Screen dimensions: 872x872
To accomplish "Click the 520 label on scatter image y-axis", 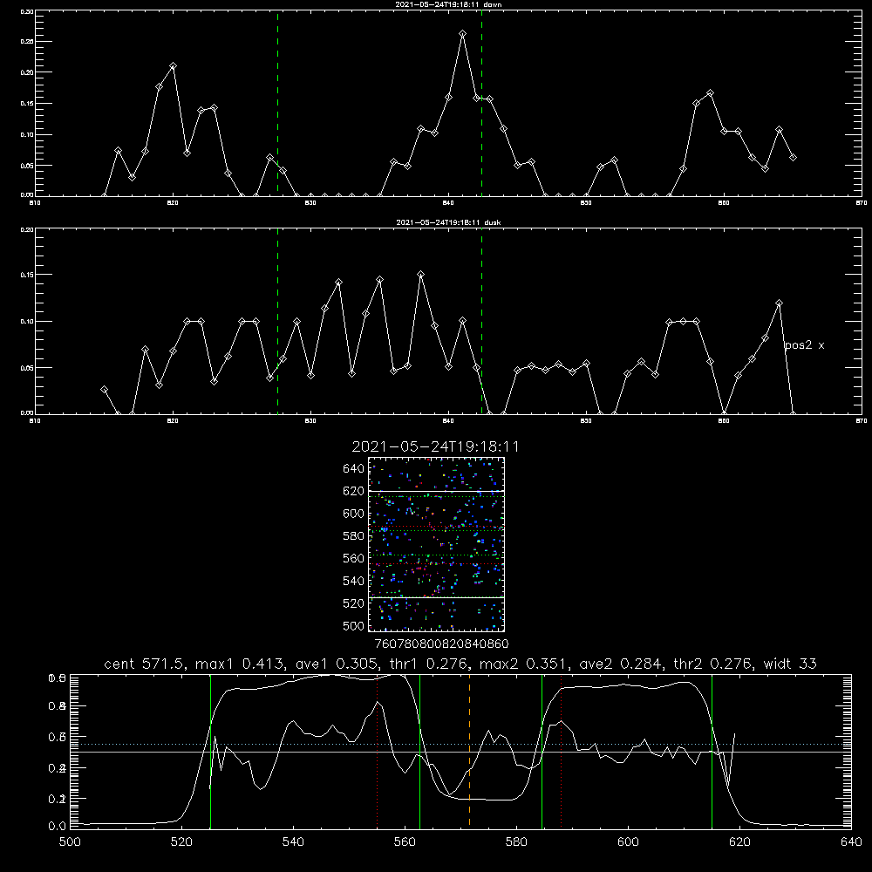I will pyautogui.click(x=353, y=603).
